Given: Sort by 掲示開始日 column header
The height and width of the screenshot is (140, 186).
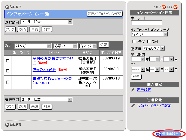Looking at the screenshot, I should tap(111, 53).
